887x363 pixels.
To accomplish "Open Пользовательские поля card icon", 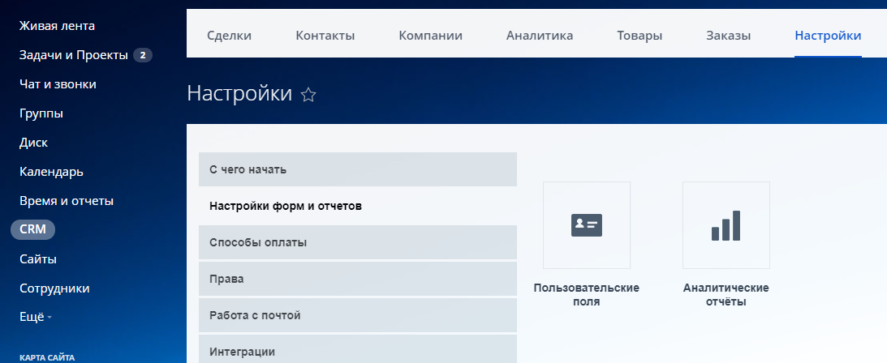I will pyautogui.click(x=587, y=225).
